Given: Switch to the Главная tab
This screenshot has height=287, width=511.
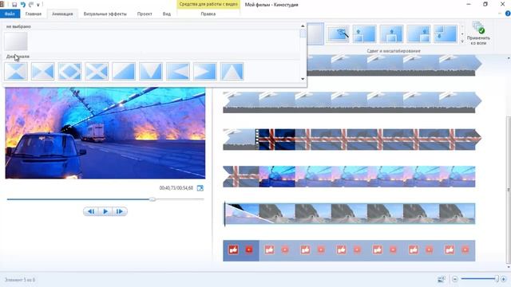Looking at the screenshot, I should (x=34, y=14).
